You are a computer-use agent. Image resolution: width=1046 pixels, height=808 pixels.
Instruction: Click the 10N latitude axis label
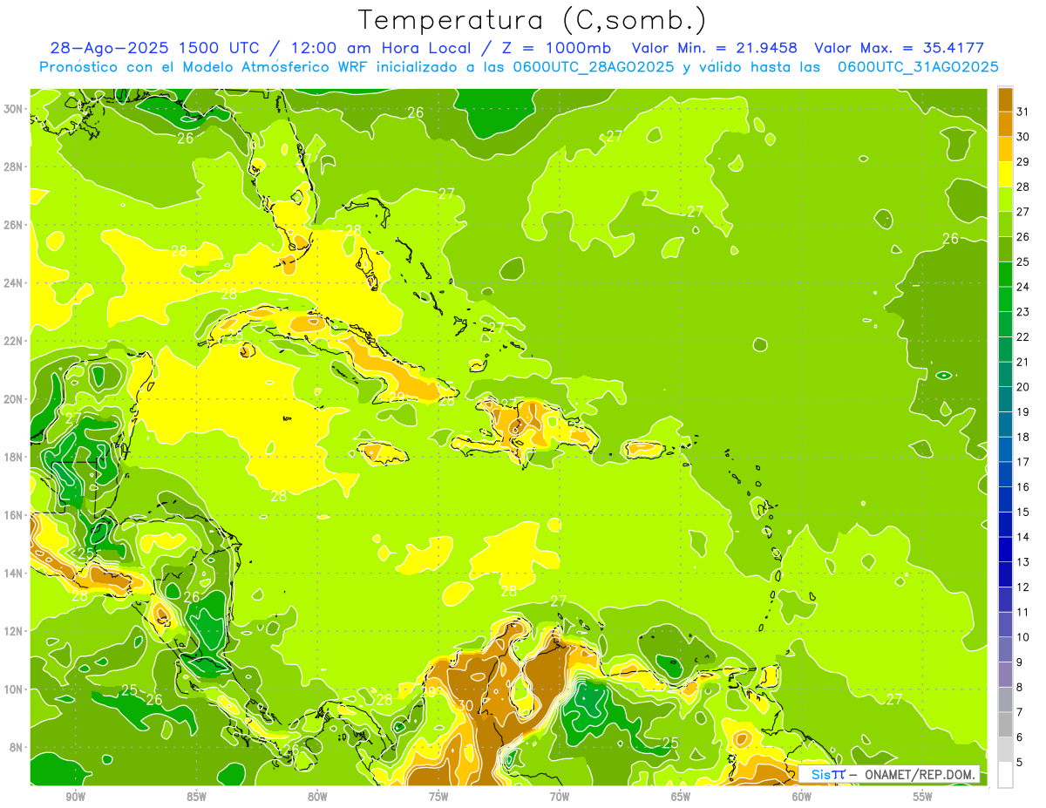pos(14,689)
